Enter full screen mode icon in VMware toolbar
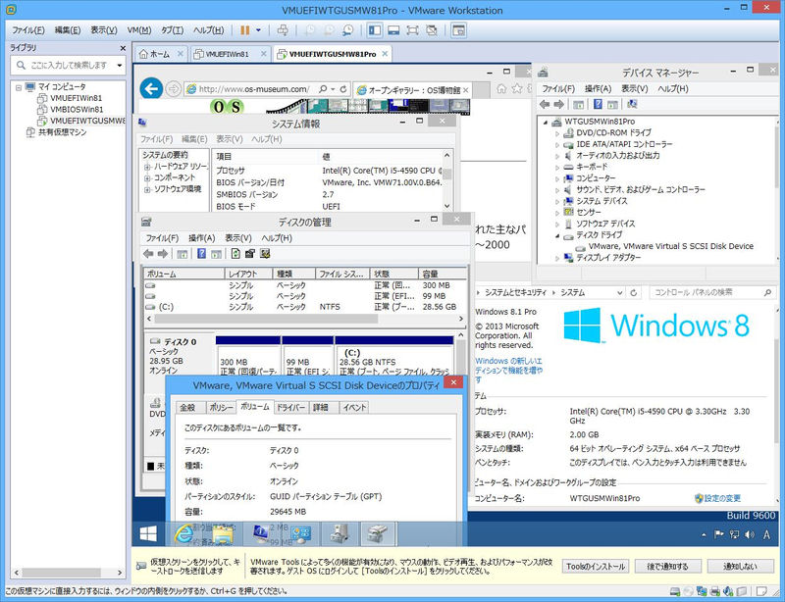Image resolution: width=785 pixels, height=602 pixels. coord(412,30)
